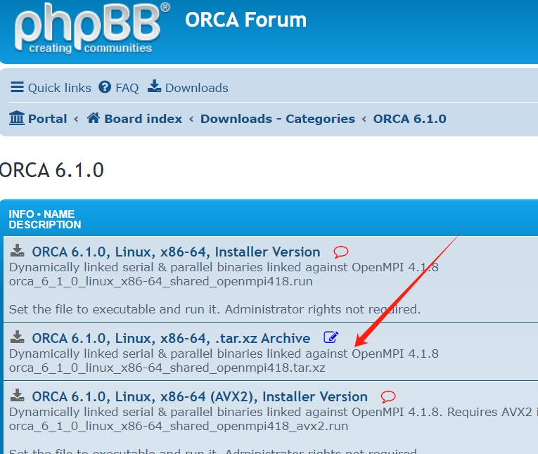Click download icon beside AVX2 Installer entry
Viewport: 538px width, 454px height.
[18, 396]
